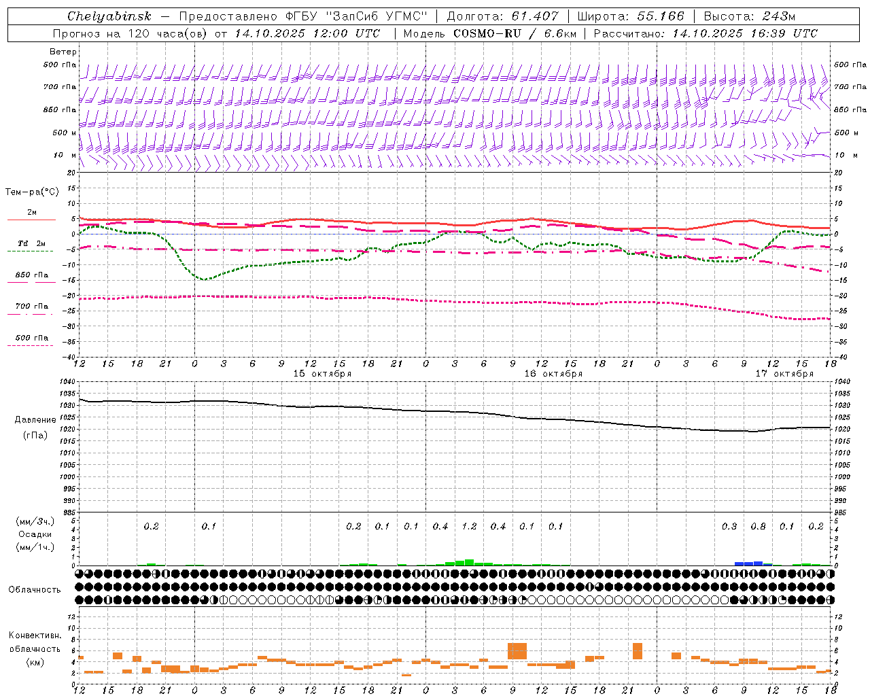870x696 pixels.
Task: Click the blue precipitation bars on 17 October
Action: (754, 563)
